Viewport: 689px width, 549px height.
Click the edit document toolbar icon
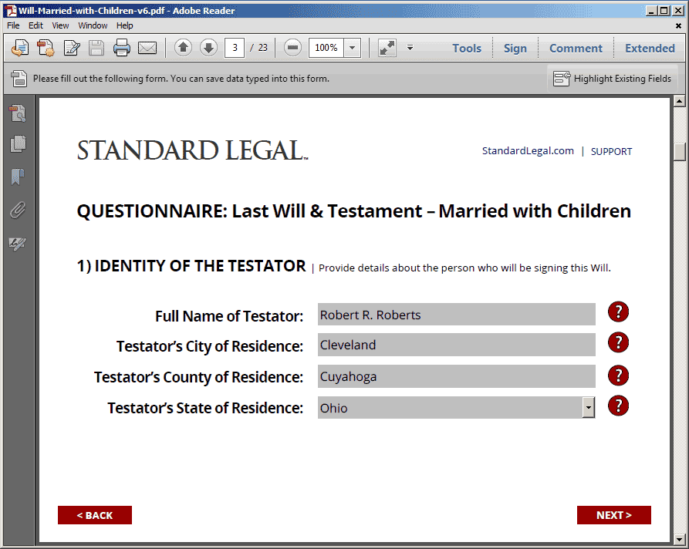click(71, 48)
